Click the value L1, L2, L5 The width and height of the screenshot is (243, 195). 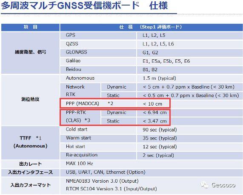(154, 35)
